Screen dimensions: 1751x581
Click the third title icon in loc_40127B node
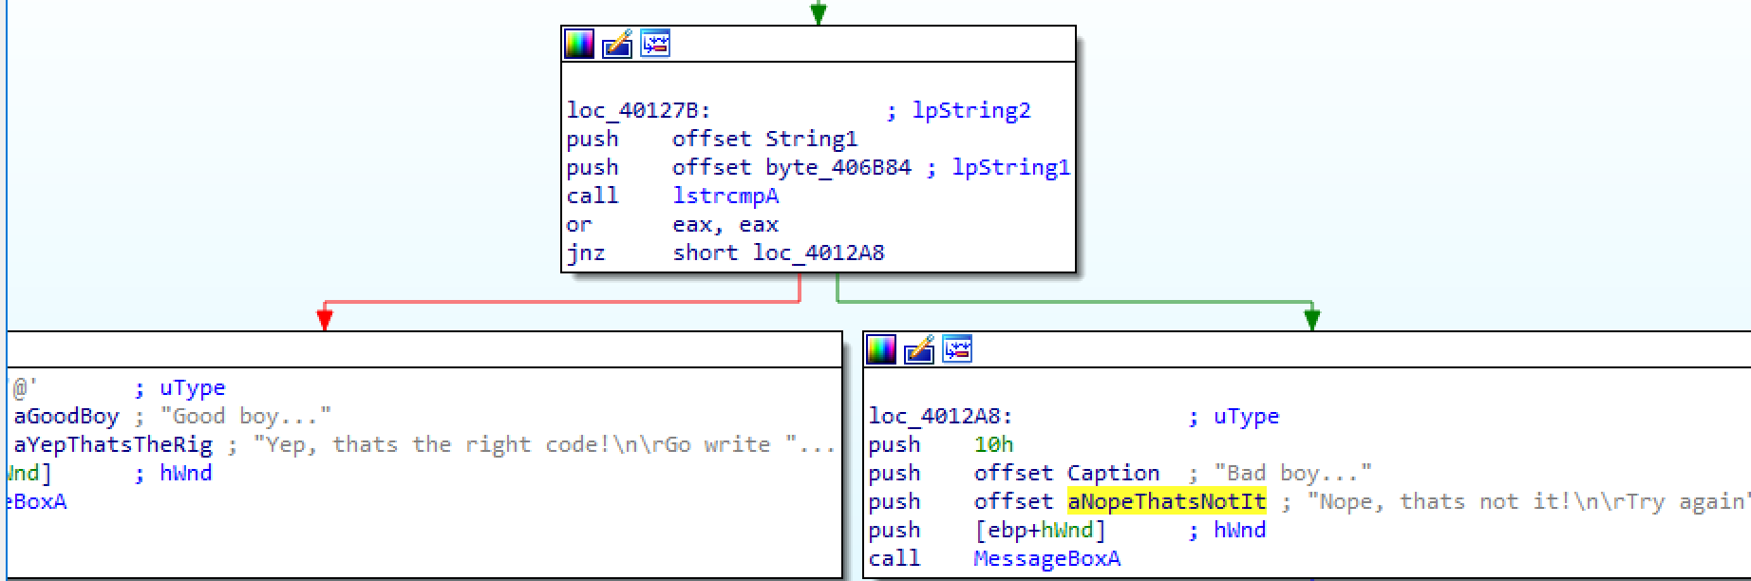pyautogui.click(x=655, y=44)
